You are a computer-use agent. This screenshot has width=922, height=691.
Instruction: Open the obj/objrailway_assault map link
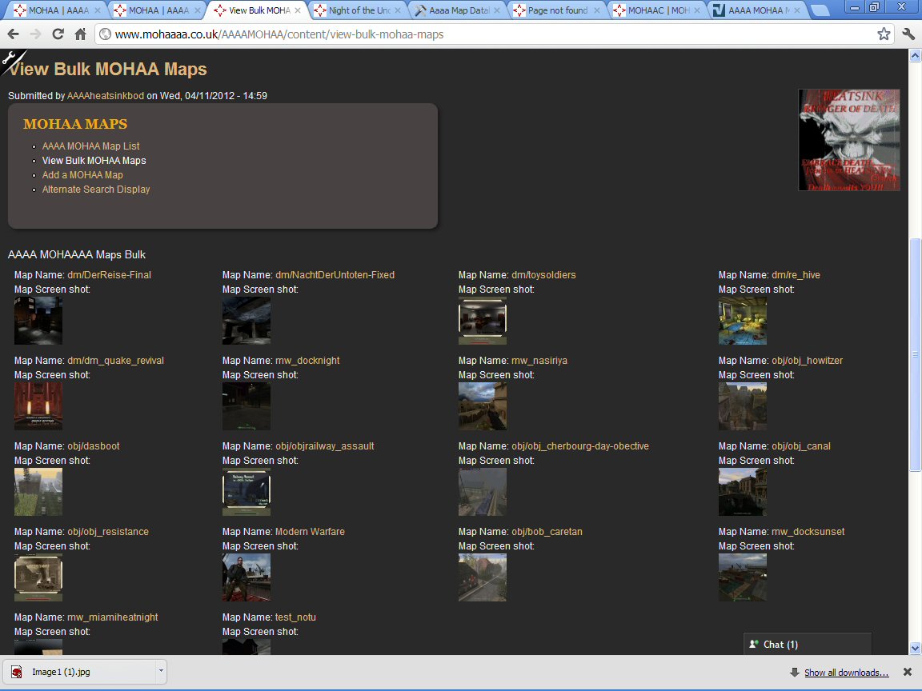tap(325, 446)
